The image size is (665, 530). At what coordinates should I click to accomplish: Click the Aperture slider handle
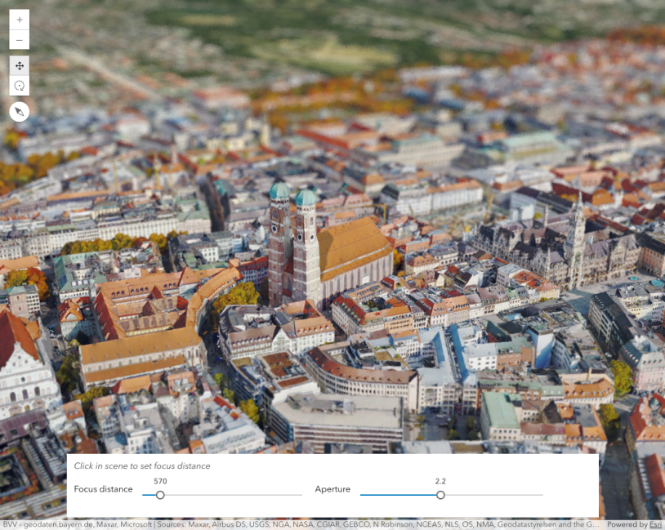click(x=442, y=495)
